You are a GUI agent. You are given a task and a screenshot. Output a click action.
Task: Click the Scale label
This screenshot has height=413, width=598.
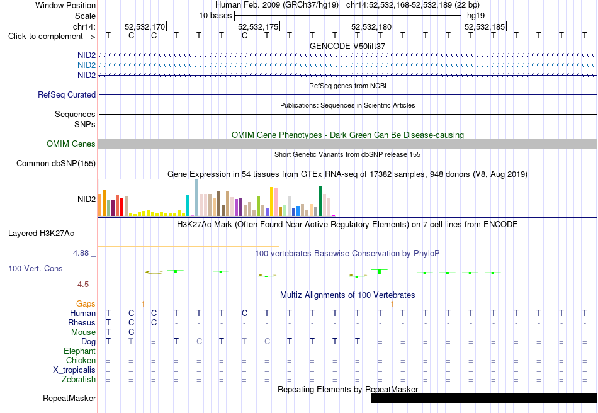[x=85, y=16]
